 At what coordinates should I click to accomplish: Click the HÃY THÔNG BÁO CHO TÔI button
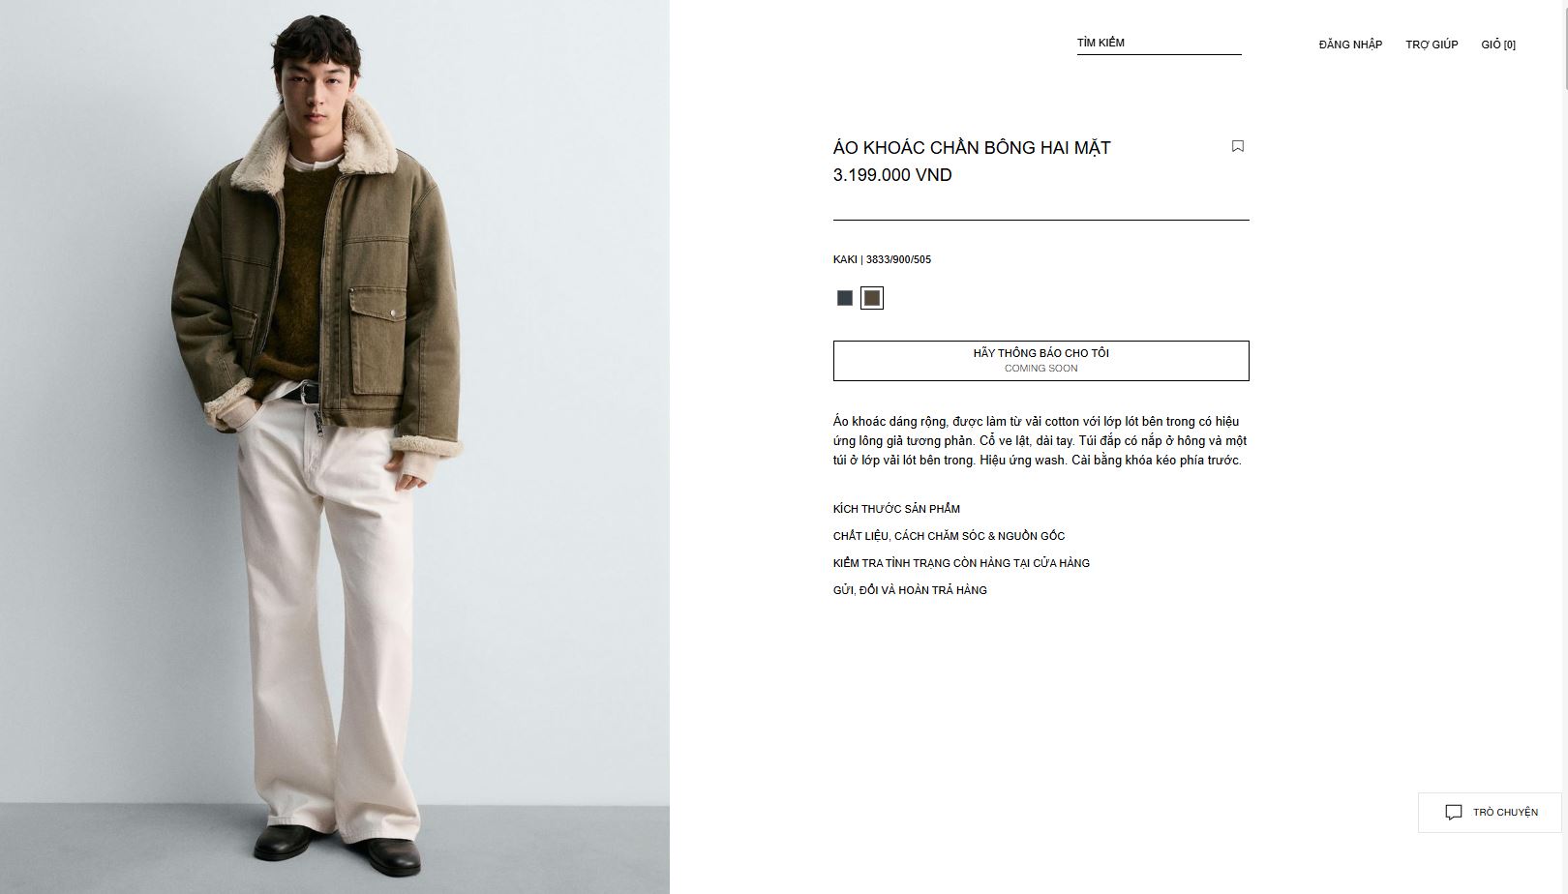coord(1040,361)
